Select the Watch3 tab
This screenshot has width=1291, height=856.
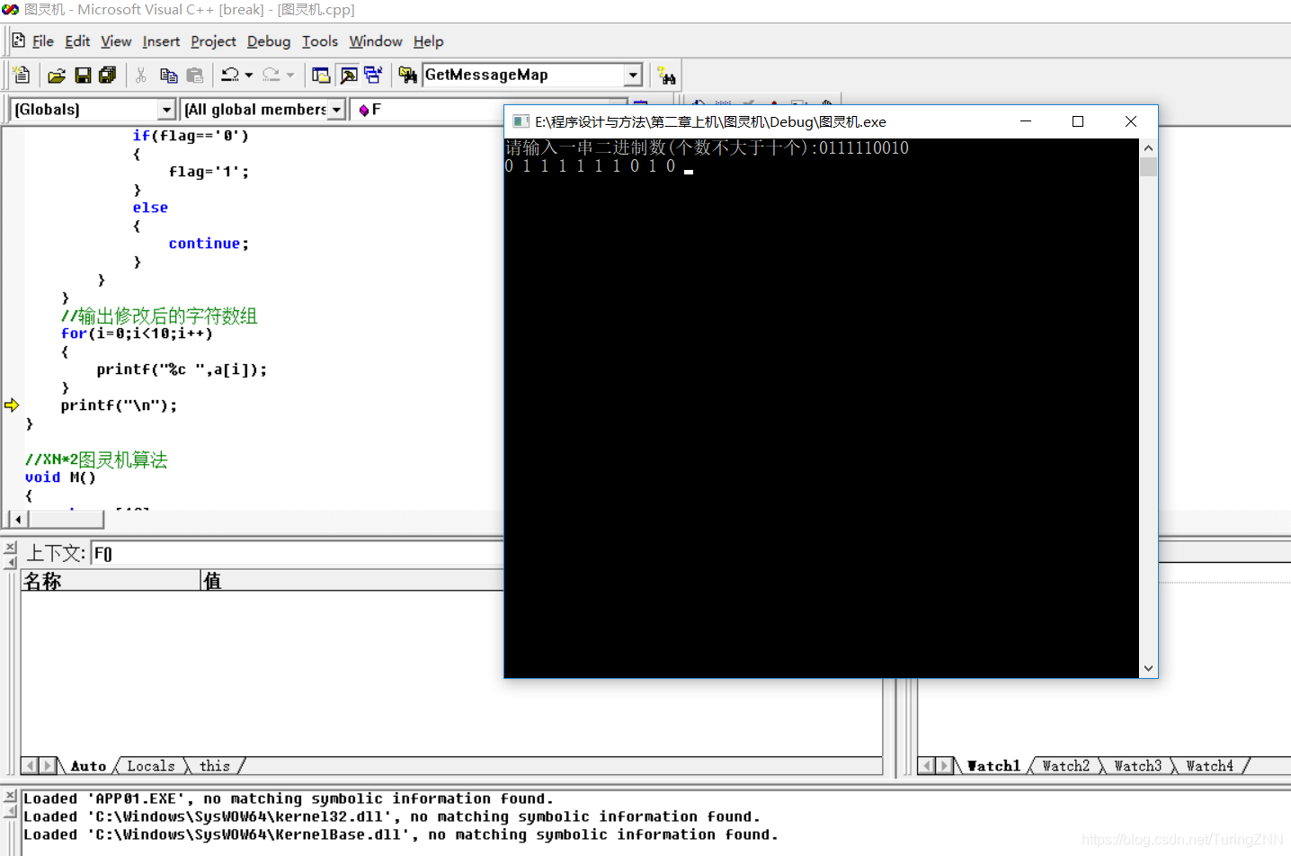click(x=1138, y=766)
